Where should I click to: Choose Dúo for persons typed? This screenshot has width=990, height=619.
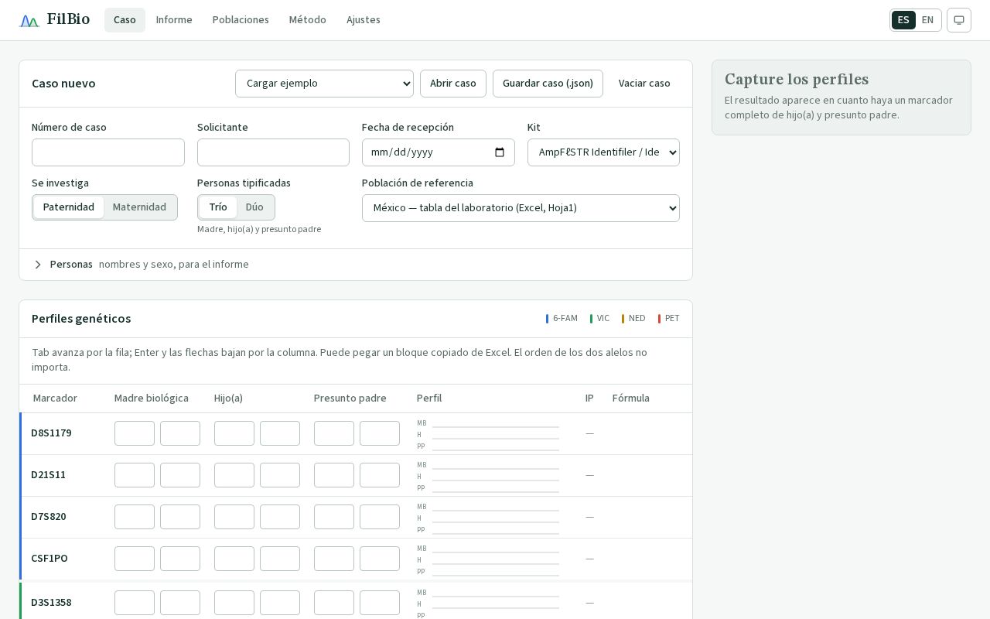(254, 207)
